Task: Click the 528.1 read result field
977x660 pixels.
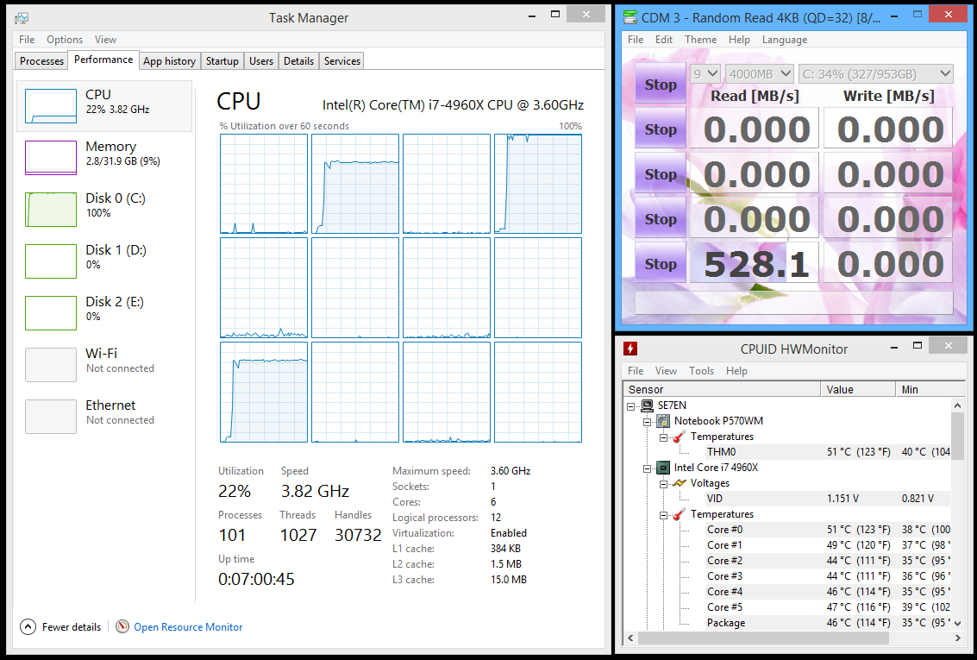Action: point(755,263)
